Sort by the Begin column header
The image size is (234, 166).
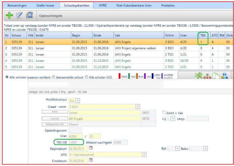(x=82, y=35)
